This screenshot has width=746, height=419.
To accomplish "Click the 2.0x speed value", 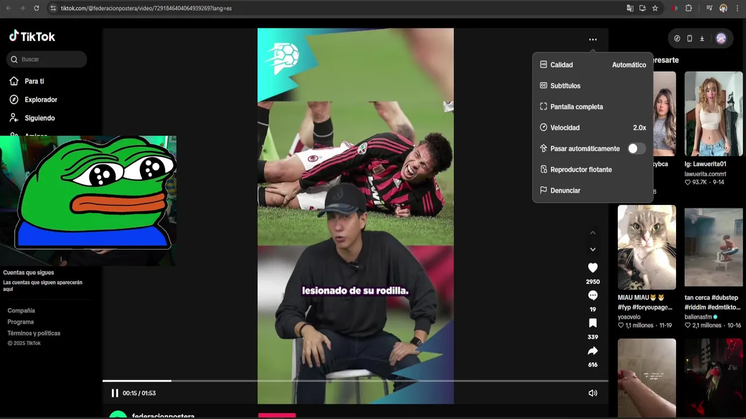I will 639,127.
